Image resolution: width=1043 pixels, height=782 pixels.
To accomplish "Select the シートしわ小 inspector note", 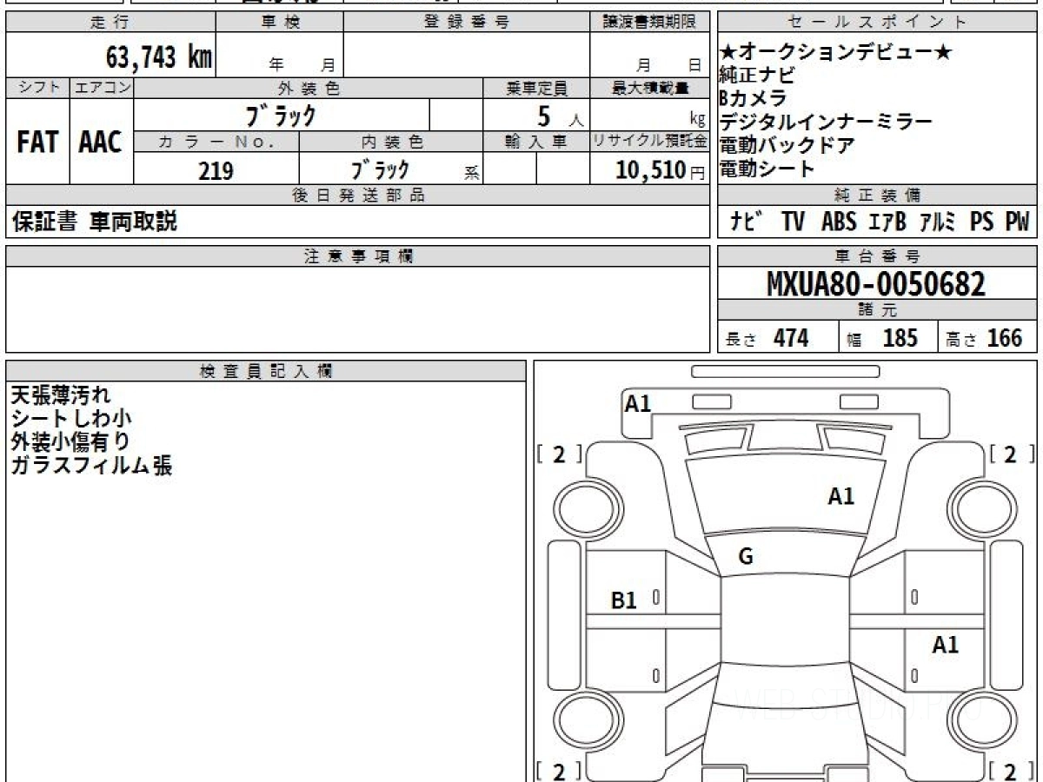I will coord(71,419).
